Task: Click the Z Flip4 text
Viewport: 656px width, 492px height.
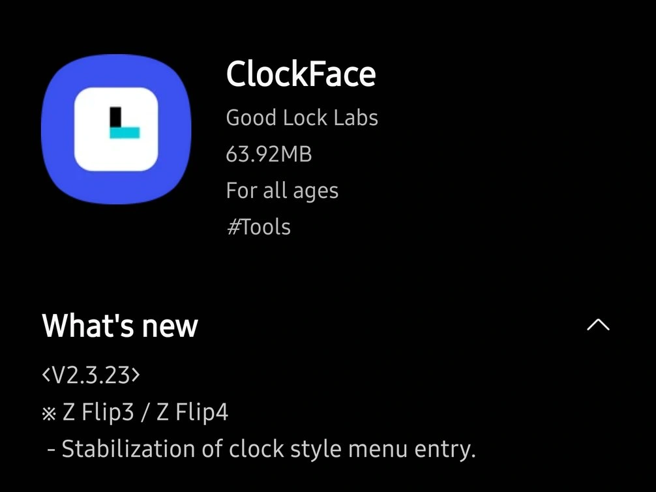Action: (192, 412)
